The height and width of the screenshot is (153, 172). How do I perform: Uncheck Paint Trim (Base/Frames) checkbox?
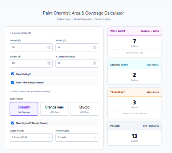[13, 82]
